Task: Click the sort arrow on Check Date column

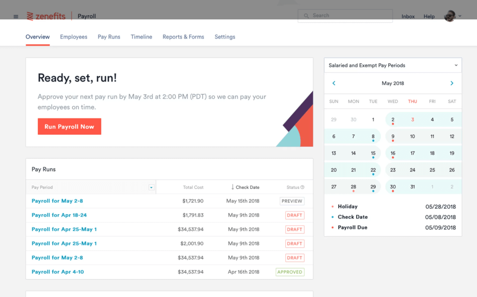Action: pos(232,187)
